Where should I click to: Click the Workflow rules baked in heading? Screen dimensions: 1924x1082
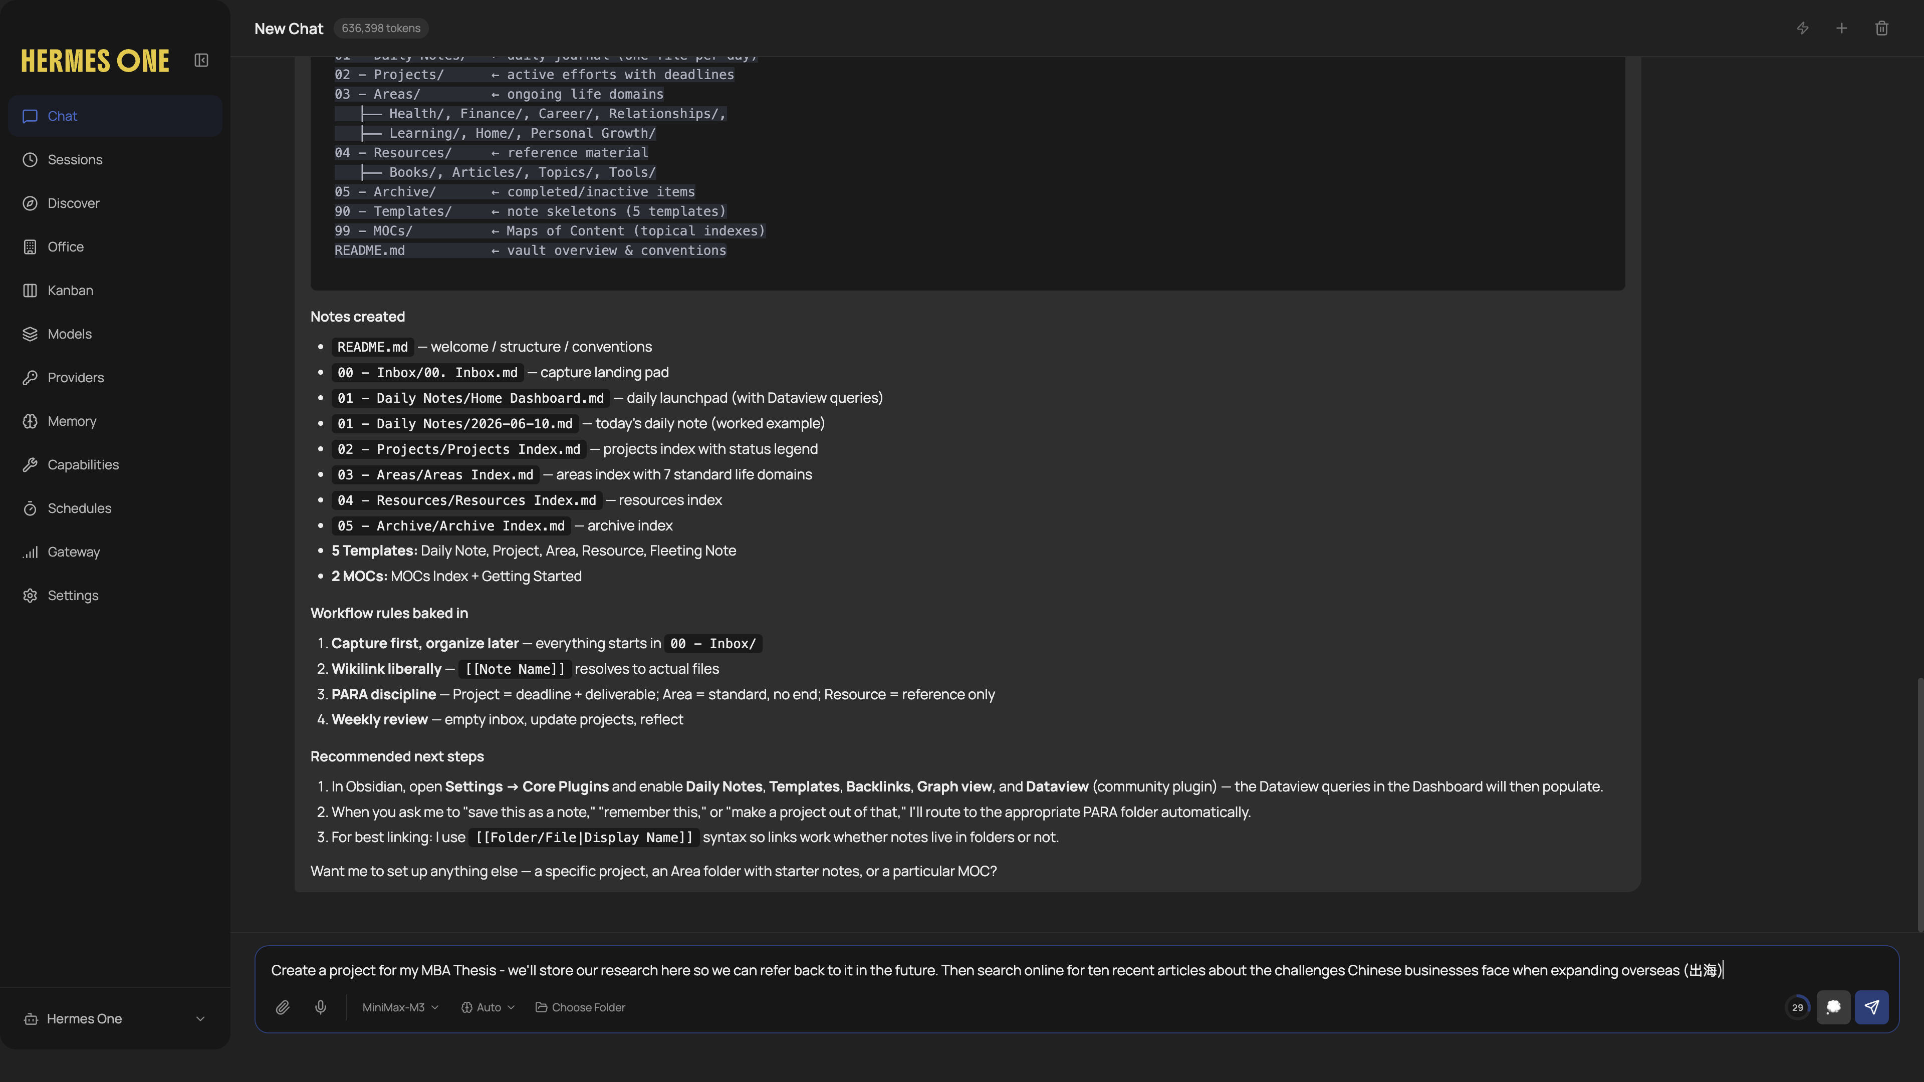389,613
